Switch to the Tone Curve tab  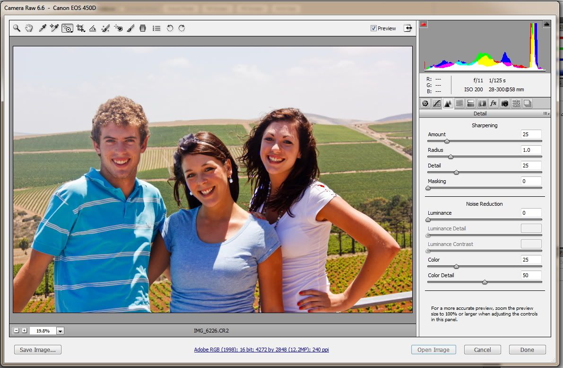[x=436, y=103]
